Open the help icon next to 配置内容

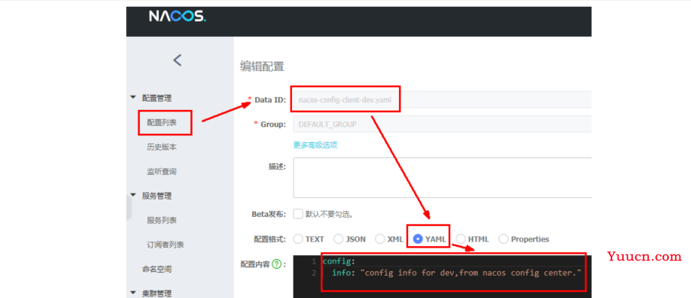pos(276,264)
